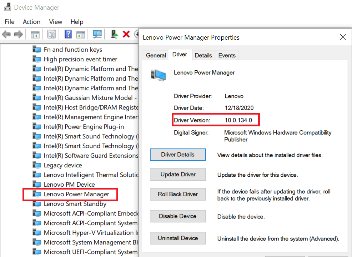
Task: Click the Driver Provider label
Action: click(193, 96)
